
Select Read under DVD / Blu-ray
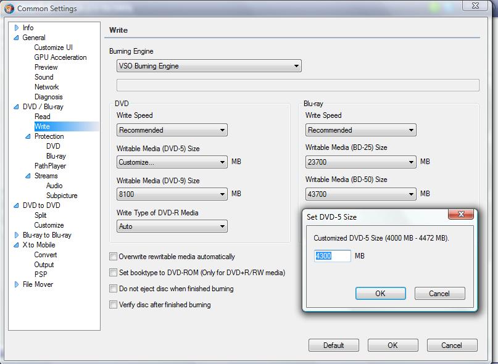click(42, 117)
